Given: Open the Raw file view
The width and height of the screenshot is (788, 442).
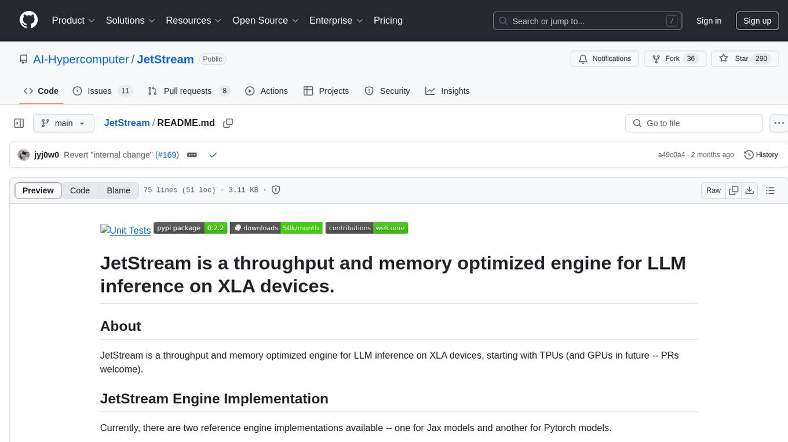Looking at the screenshot, I should click(x=713, y=190).
